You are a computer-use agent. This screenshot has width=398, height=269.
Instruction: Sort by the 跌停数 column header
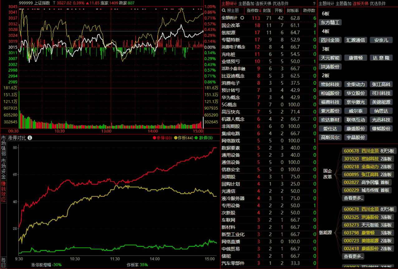(x=309, y=11)
